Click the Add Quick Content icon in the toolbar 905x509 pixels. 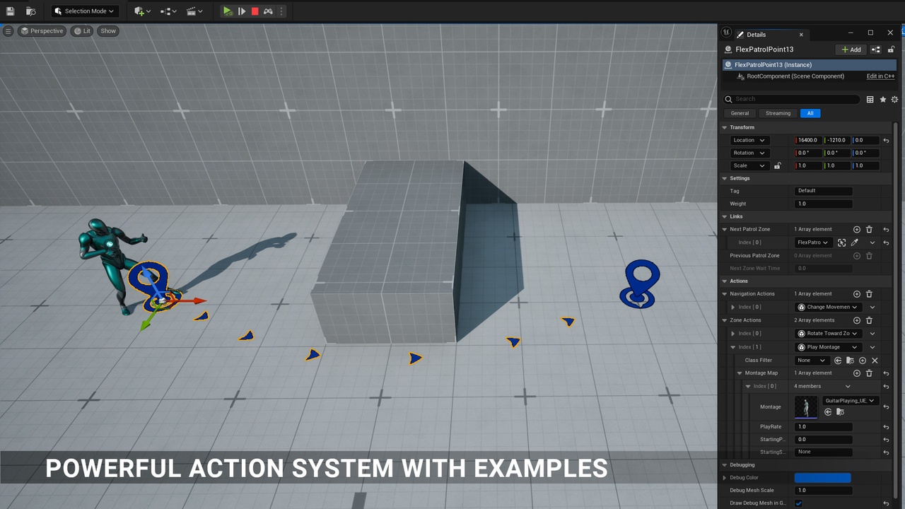click(x=139, y=11)
